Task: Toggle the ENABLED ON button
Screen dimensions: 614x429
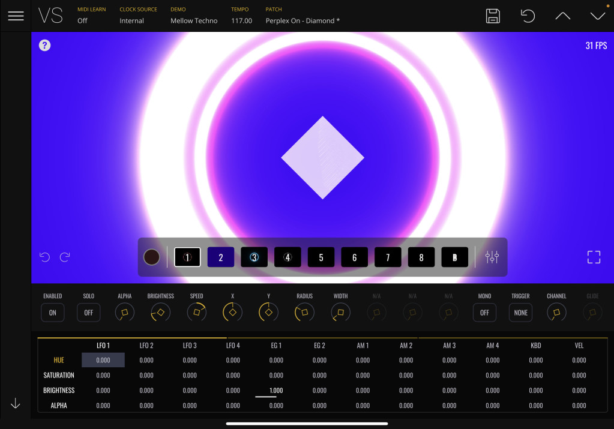Action: (53, 313)
